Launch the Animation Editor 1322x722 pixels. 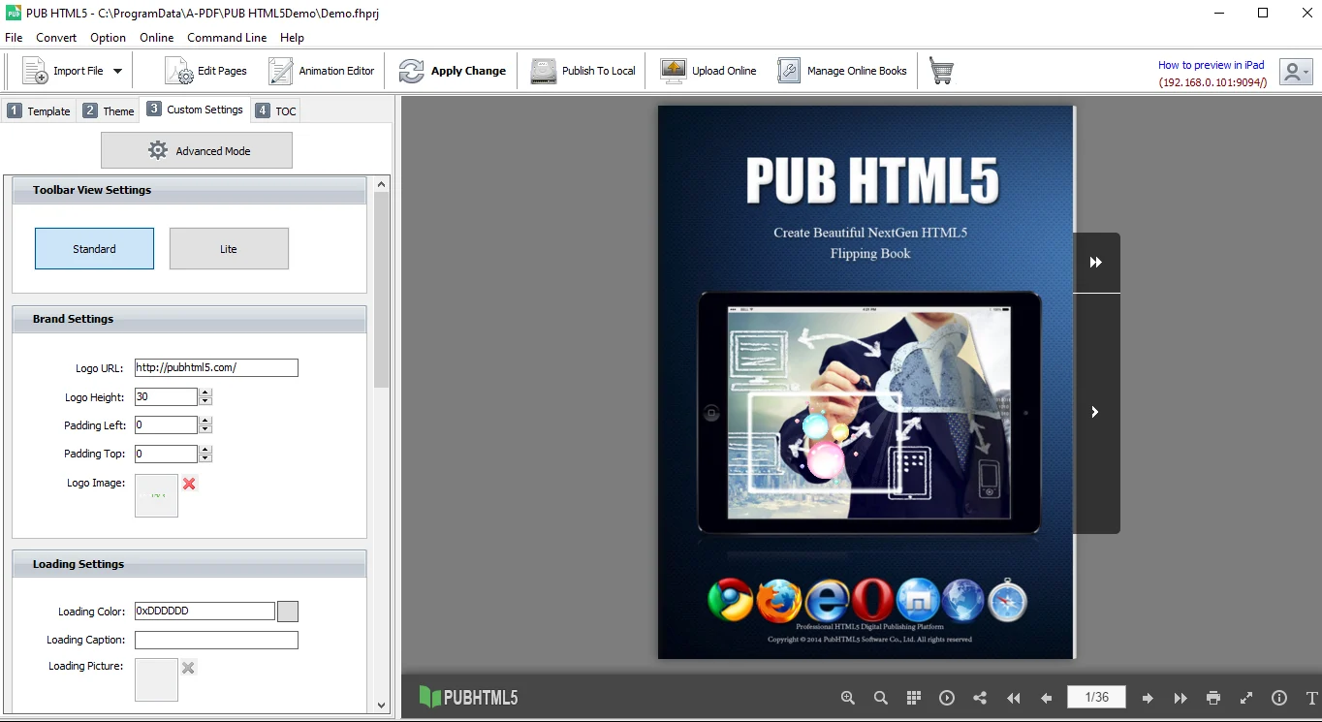click(x=322, y=71)
